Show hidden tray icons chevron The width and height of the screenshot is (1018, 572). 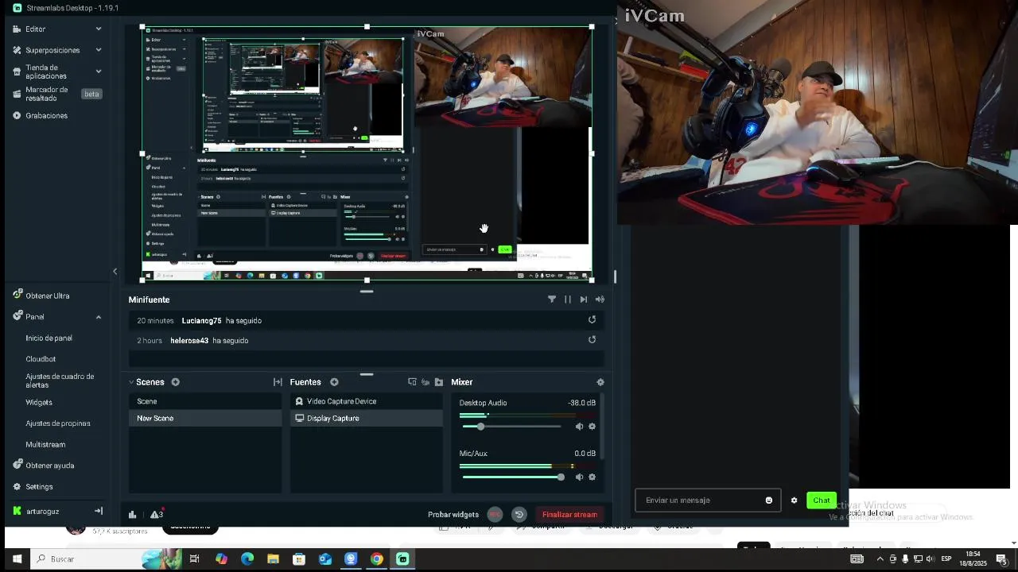coord(880,559)
